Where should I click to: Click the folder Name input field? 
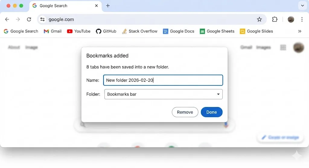163,80
